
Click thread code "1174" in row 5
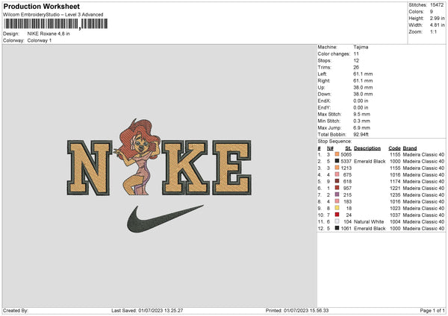pyautogui.click(x=395, y=181)
